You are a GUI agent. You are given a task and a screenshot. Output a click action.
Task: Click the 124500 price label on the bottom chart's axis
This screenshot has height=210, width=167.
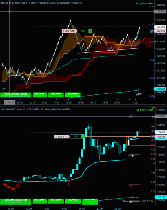161,132
